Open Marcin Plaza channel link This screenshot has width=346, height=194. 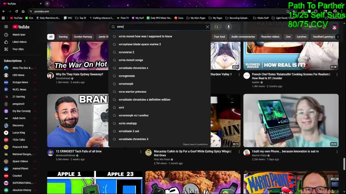(259, 155)
